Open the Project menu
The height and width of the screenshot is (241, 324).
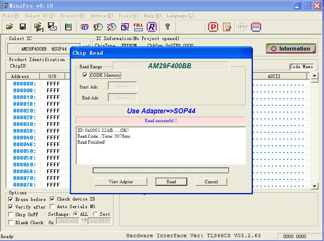point(72,16)
